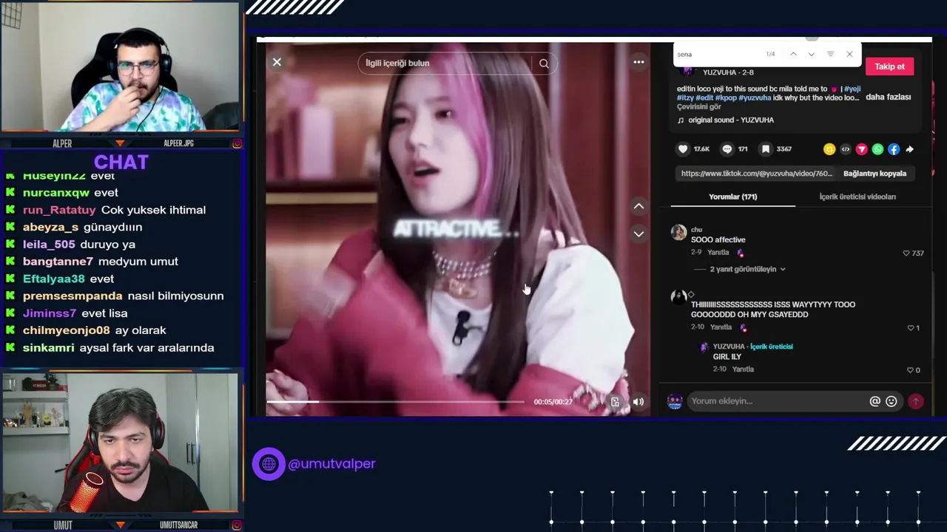Post comment with red arrow button
947x532 pixels.
click(916, 401)
